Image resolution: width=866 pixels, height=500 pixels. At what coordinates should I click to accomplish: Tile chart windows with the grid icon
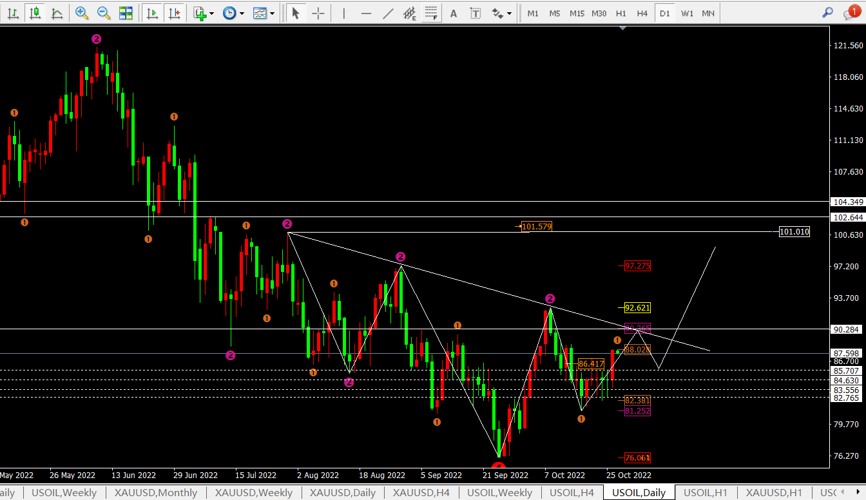(126, 13)
